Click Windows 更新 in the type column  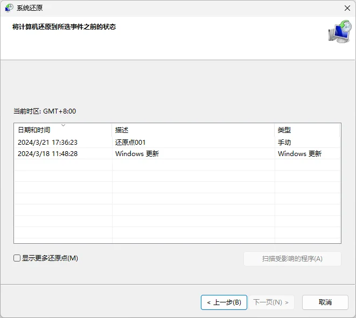[299, 154]
